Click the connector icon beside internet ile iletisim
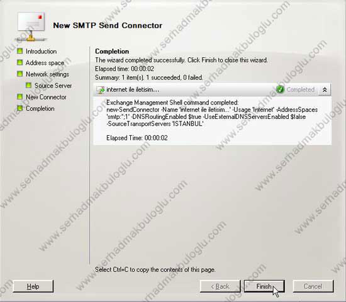346x302 pixels. pyautogui.click(x=101, y=89)
